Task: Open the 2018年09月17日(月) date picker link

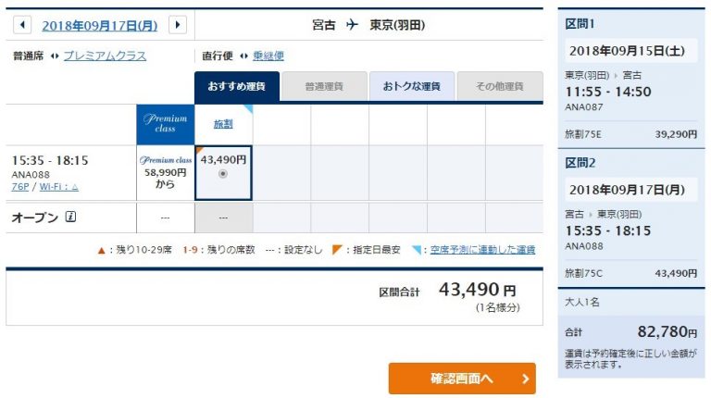Action: 100,25
